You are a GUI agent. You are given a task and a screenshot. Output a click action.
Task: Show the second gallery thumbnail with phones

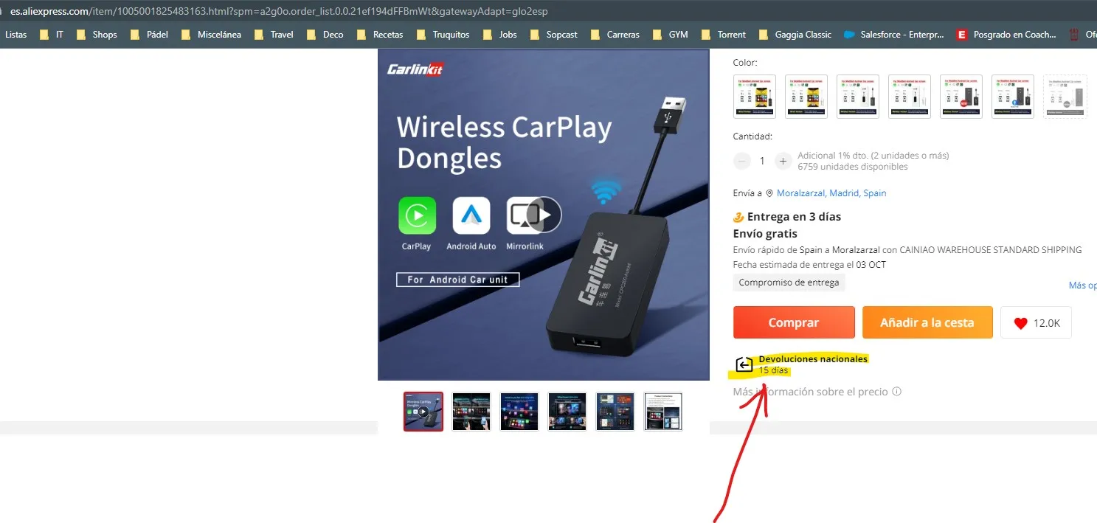[x=471, y=412]
